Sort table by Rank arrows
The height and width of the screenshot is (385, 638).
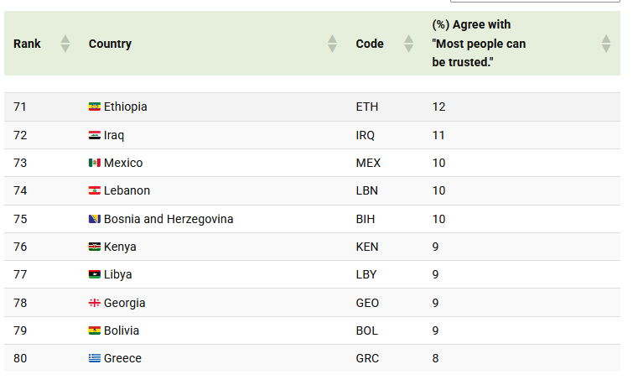click(x=65, y=44)
